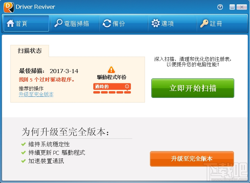The width and height of the screenshot is (250, 183).
Task: Click the text 找到 5 个过时驱动程序
Action: point(47,79)
